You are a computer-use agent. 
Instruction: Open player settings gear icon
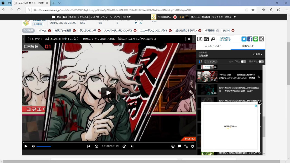point(192,146)
